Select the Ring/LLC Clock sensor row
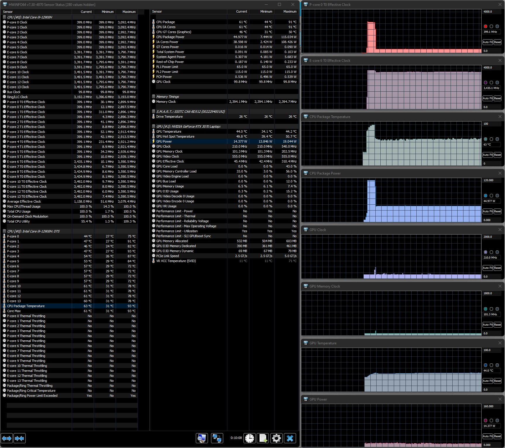Viewport: 505px width, 448px height. coord(70,97)
